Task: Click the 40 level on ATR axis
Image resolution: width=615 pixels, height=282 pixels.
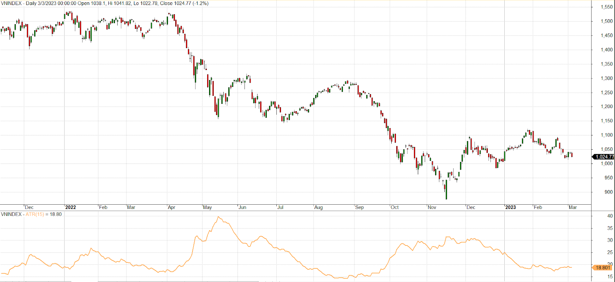Action: click(610, 216)
